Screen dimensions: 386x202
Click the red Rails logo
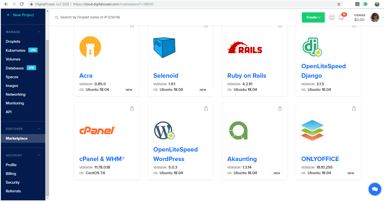click(245, 48)
